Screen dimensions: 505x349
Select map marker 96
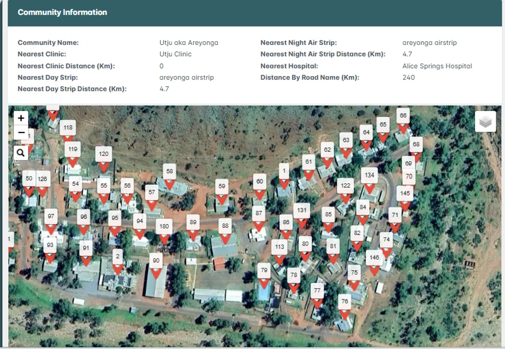(84, 222)
